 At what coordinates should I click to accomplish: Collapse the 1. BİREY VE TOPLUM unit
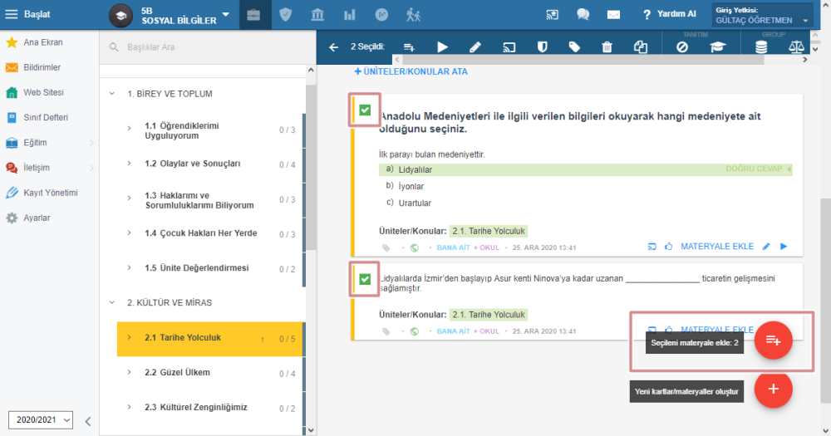tap(112, 94)
